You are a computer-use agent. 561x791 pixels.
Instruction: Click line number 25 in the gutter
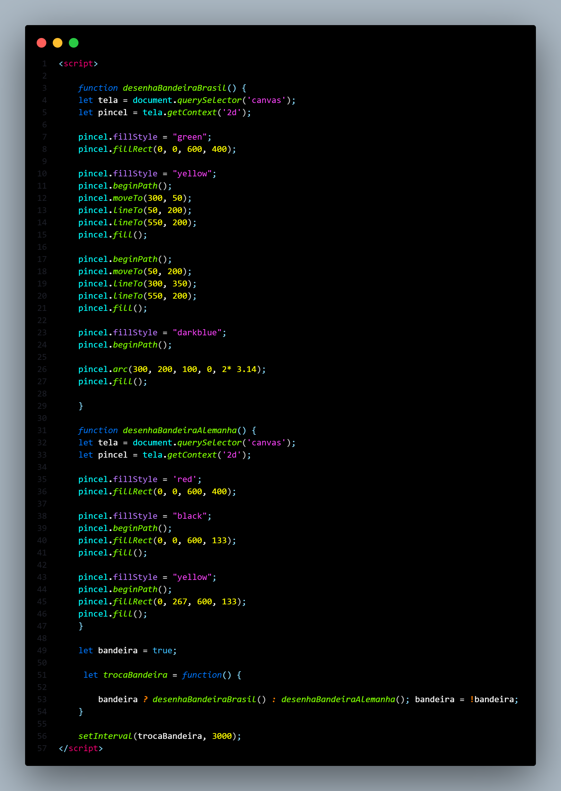point(42,357)
